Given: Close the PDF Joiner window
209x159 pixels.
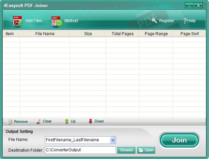Looking at the screenshot, I should 198,5.
